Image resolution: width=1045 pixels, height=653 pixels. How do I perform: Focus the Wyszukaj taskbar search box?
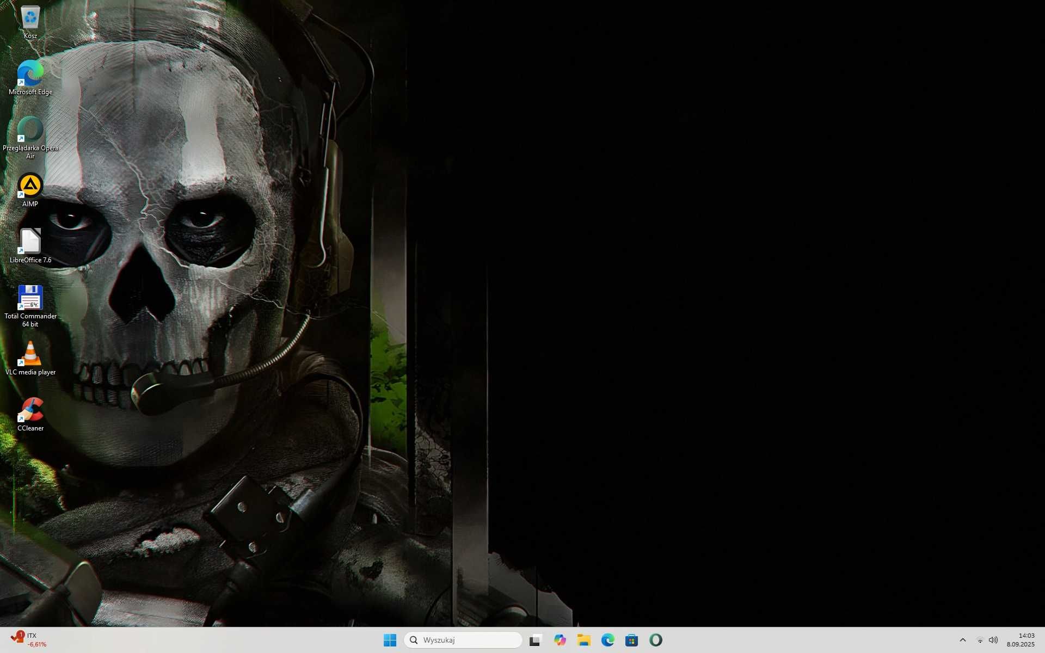pos(463,640)
